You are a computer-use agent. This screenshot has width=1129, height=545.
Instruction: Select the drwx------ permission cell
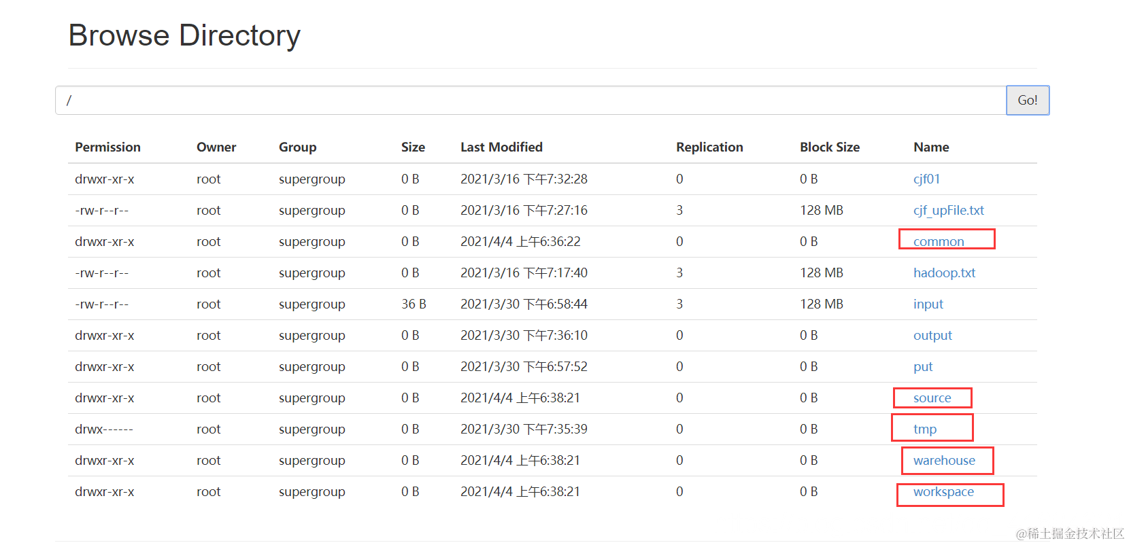[x=104, y=429]
